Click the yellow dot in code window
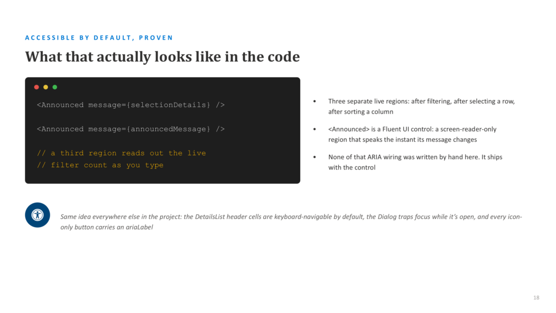Screen dimensions: 556x313 pos(46,87)
